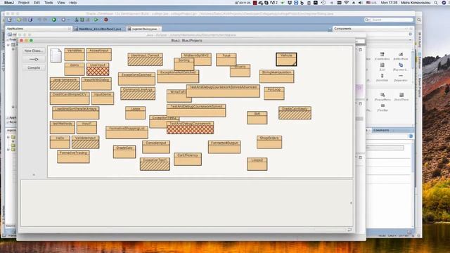
Task: Select the ExceptionTest1 class box
Action: click(x=155, y=164)
